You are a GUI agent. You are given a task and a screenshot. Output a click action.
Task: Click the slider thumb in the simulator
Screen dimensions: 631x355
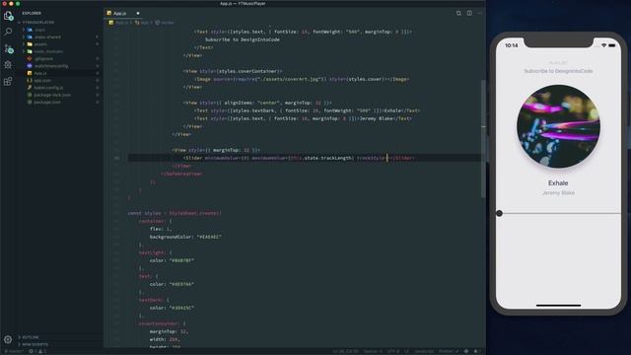499,213
